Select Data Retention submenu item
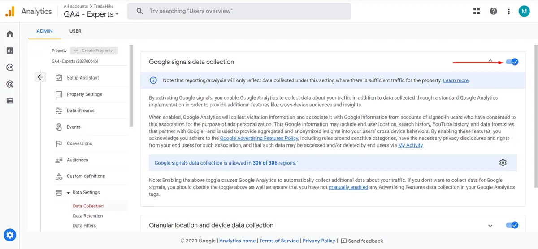Viewport: 538px width, 249px height. click(x=88, y=216)
